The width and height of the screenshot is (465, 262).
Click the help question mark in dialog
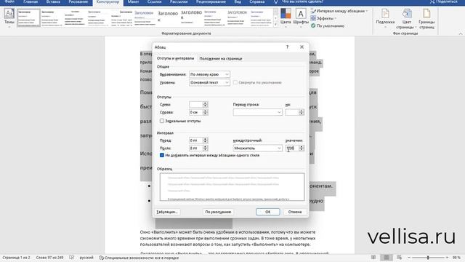click(x=287, y=47)
